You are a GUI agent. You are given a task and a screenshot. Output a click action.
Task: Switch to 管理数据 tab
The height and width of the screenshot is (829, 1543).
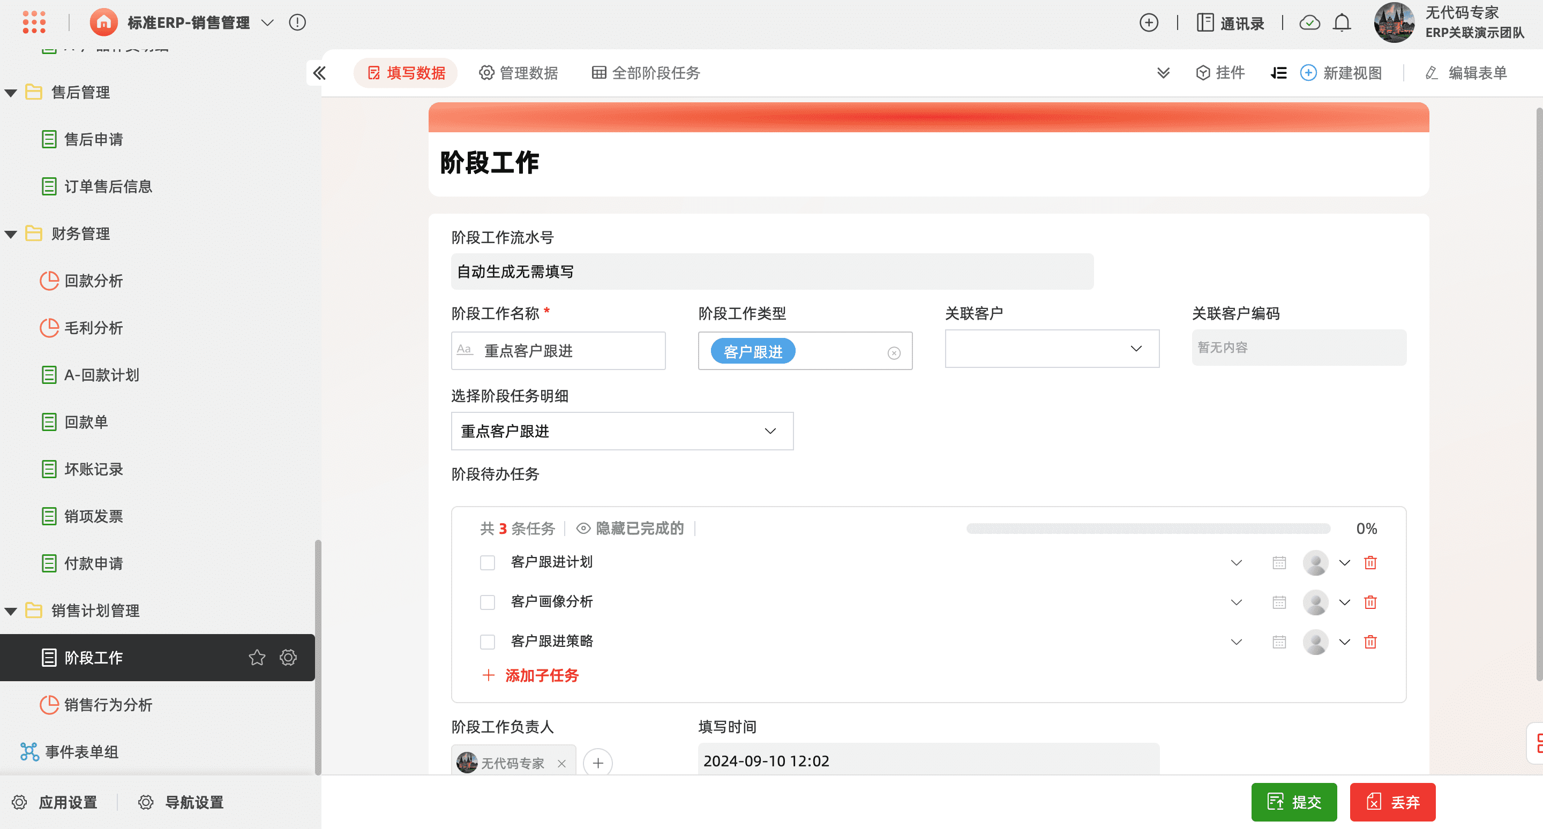519,73
